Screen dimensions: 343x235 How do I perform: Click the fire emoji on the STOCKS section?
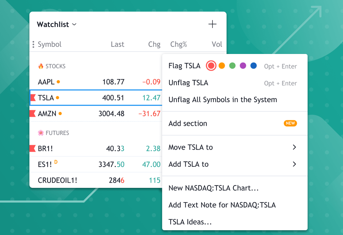point(40,66)
